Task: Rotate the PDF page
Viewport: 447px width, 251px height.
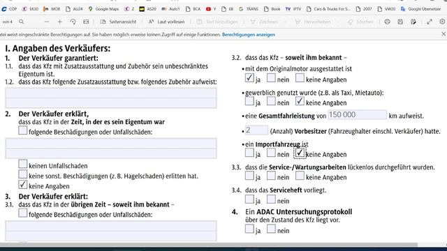Action: point(73,22)
